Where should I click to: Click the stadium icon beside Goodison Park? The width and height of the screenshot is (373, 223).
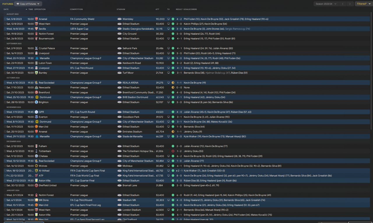point(119,117)
